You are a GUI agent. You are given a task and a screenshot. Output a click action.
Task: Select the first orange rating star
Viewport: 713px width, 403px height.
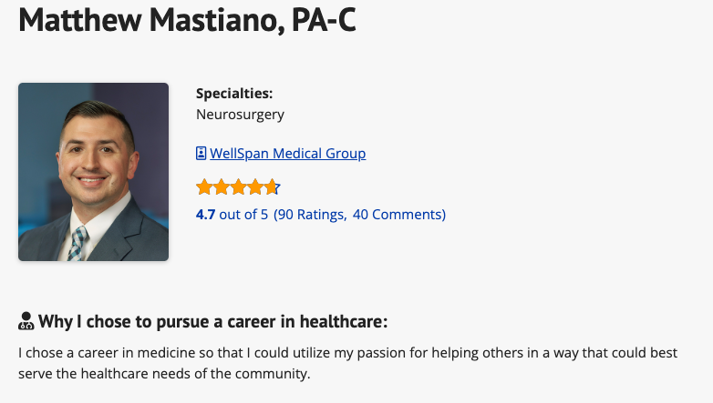pos(204,187)
